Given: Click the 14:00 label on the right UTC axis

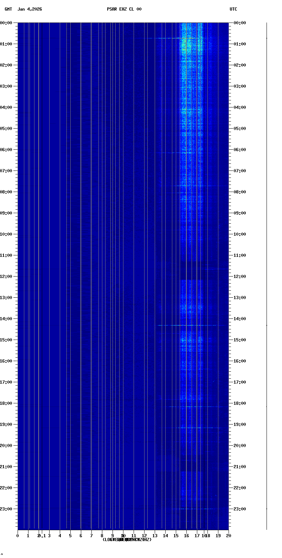Looking at the screenshot, I should click(x=240, y=319).
